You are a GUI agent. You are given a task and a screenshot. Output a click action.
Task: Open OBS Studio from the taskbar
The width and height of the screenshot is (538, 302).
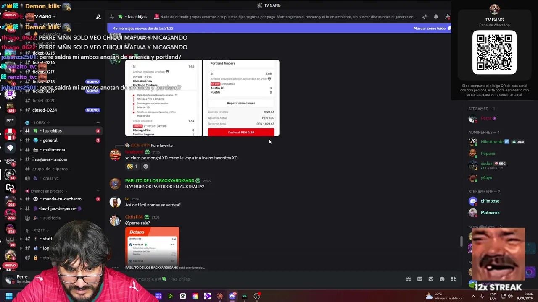click(x=257, y=296)
